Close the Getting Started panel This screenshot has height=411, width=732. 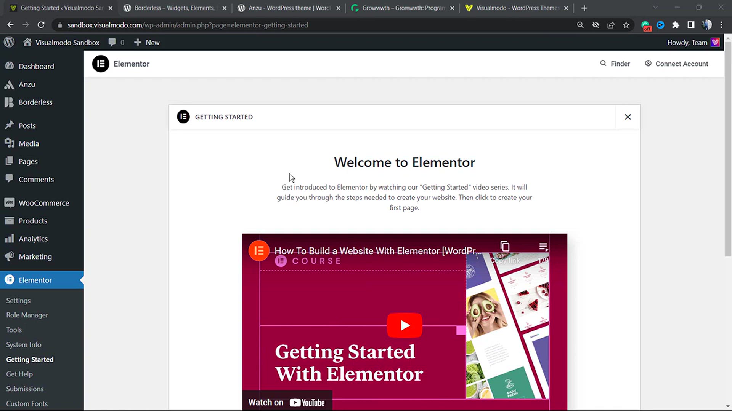(628, 117)
